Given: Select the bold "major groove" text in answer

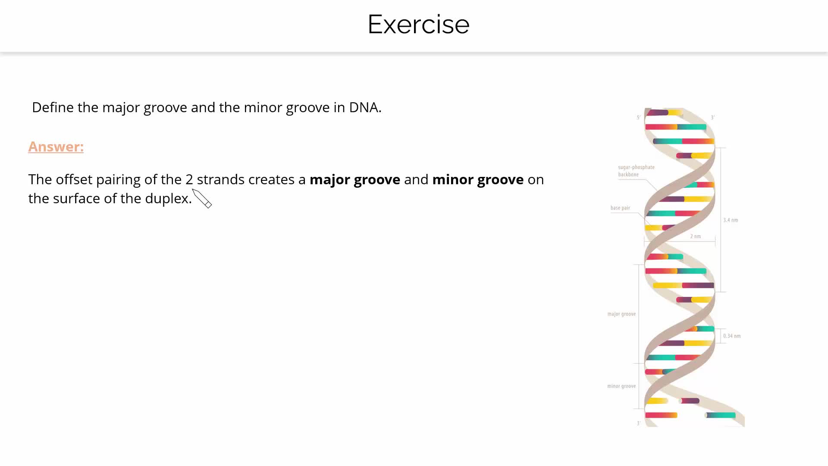Looking at the screenshot, I should click(x=354, y=179).
